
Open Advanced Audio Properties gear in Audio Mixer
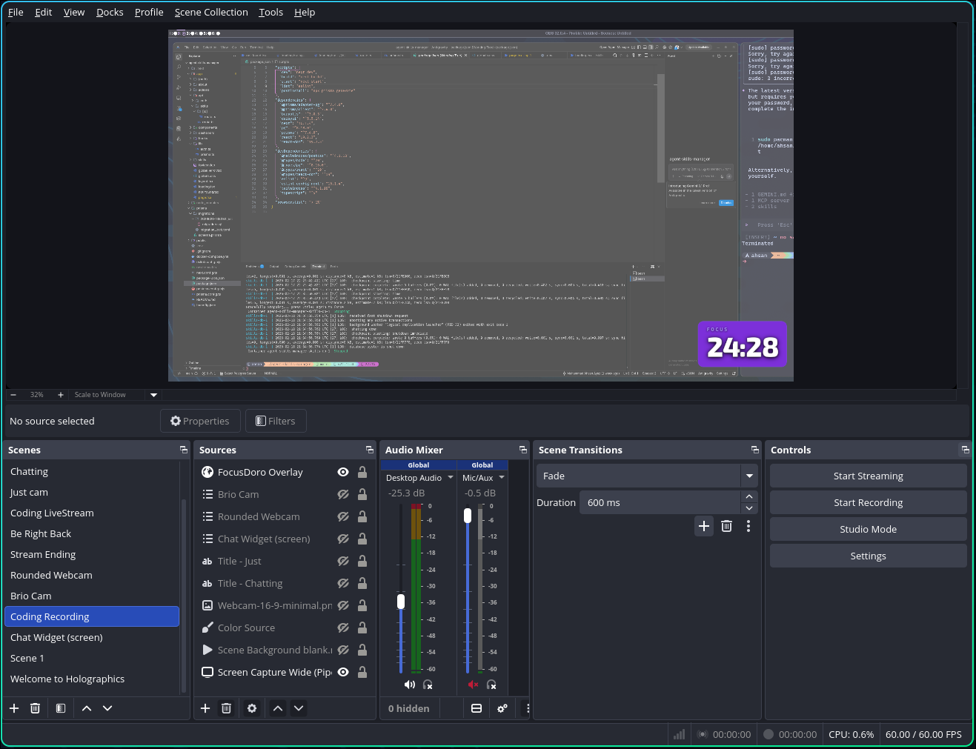coord(502,708)
